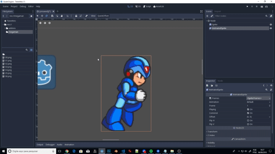Screen dimensions: 275x154
Task: Expand the Visibility section
Action: [x=211, y=143]
